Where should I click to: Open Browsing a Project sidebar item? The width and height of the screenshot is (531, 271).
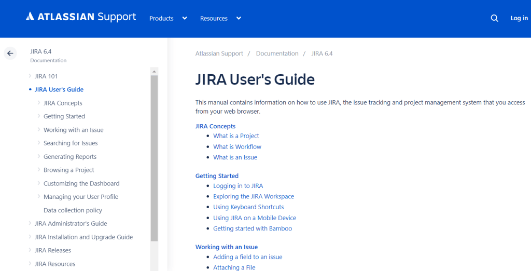(69, 170)
